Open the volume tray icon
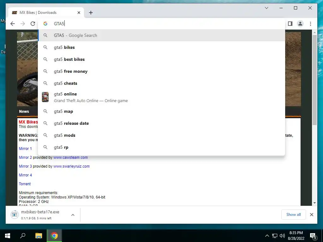Image resolution: width=323 pixels, height=242 pixels. point(282,236)
